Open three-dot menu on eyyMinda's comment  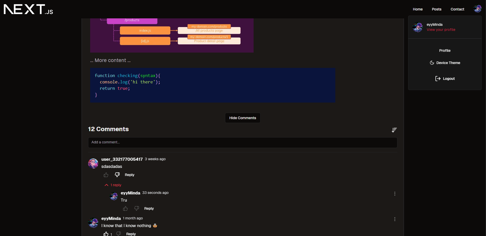click(395, 219)
